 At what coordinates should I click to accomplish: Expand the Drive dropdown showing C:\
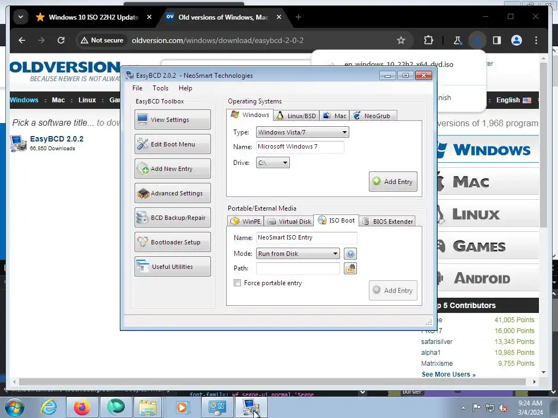[x=273, y=163]
